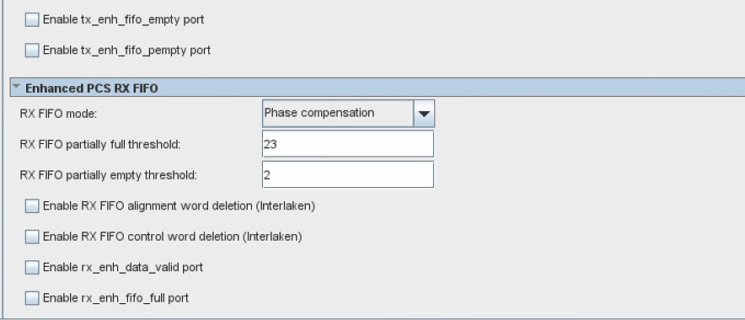Collapse the Enhanced PCS RX FIFO triangle
Image resolution: width=745 pixels, height=320 pixels.
(17, 88)
